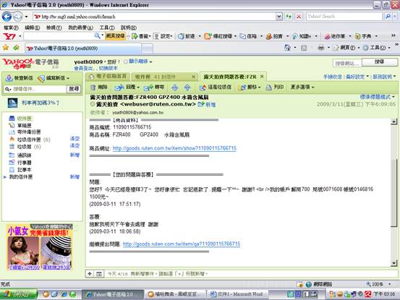Switch to the 電子信箱首頁 mail home tab
The image size is (400, 300).
108,76
